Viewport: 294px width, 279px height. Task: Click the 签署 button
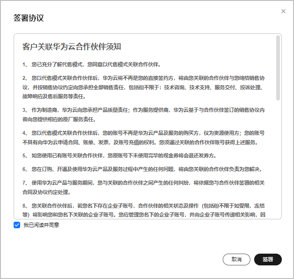tap(268, 259)
